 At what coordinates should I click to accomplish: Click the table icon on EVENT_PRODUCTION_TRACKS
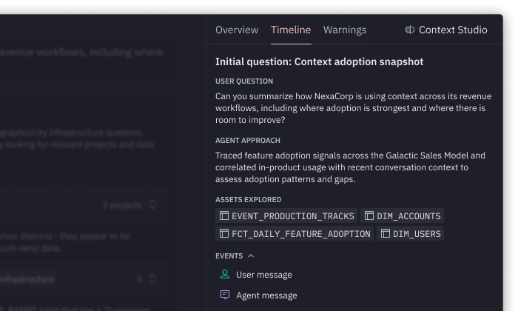223,216
